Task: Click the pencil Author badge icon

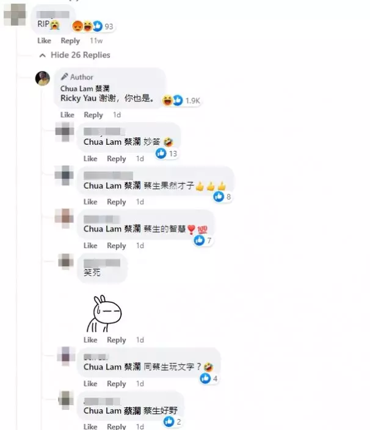Action: coord(64,76)
